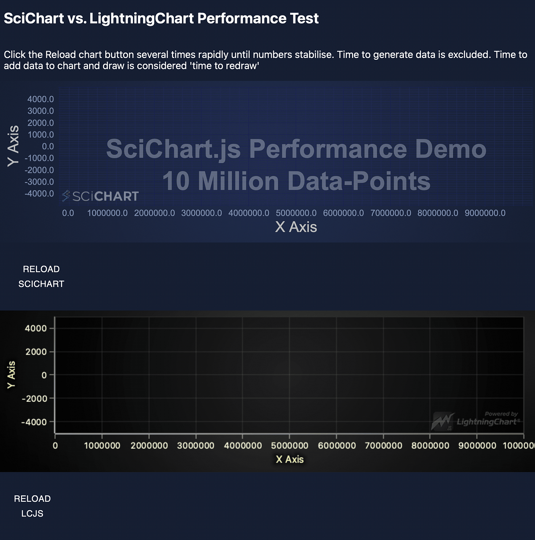Click the SciChart brand wordmark
Screen dimensions: 535x540
click(x=106, y=196)
